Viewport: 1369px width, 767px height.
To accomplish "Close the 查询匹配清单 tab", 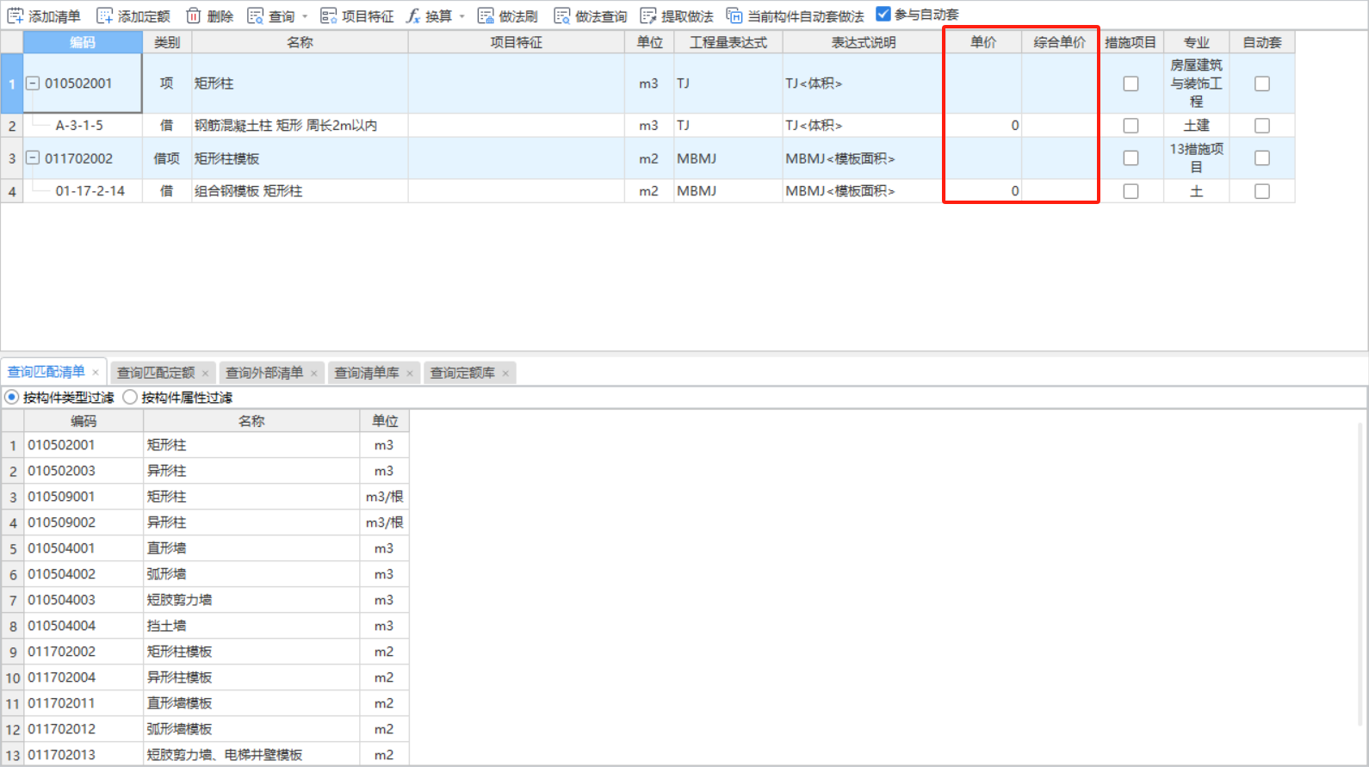I will (96, 372).
